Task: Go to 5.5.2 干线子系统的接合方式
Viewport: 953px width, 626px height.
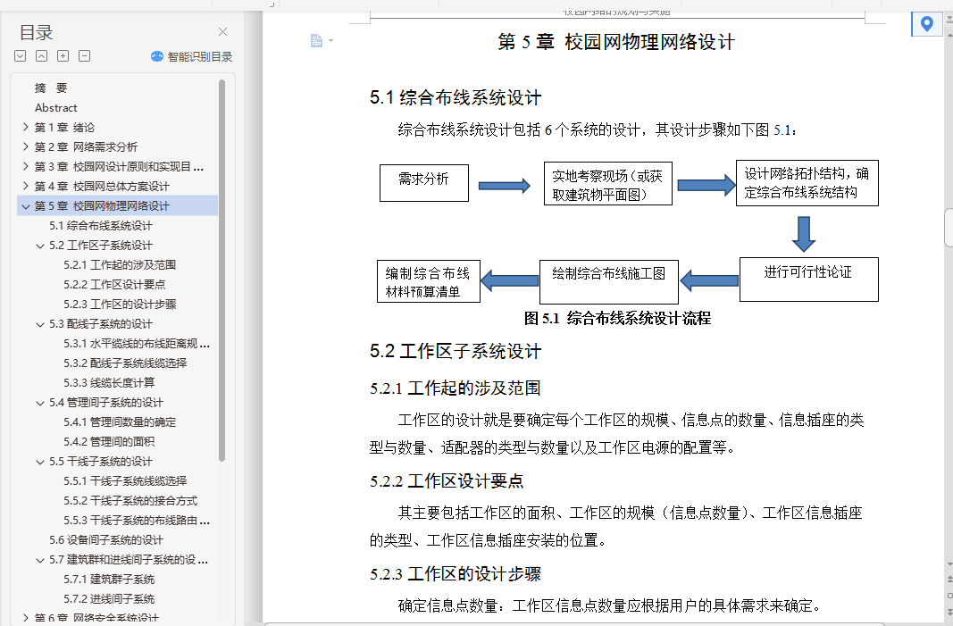Action: (130, 501)
